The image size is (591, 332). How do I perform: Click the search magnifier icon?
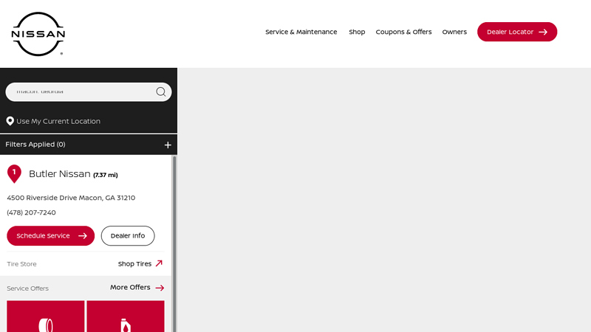pos(161,91)
